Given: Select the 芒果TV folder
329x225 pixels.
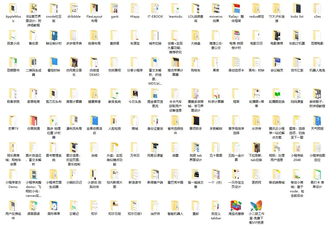Looking at the screenshot, I should tap(13, 120).
